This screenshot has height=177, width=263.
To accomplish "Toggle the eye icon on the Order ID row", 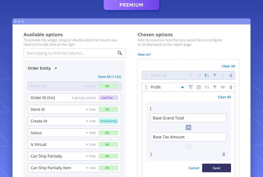I will tap(222, 75).
